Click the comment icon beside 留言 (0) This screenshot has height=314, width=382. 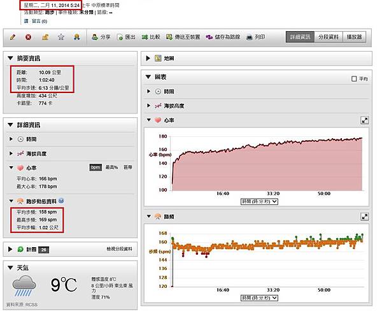click(26, 21)
